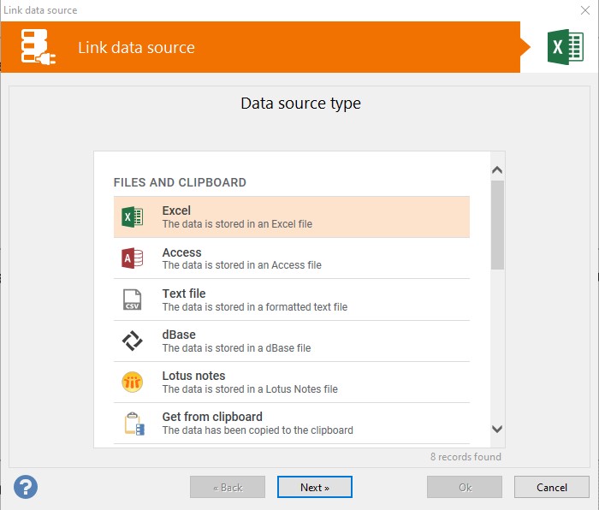Click the scroll up arrow in the list
Screen dimensions: 599x510
[x=497, y=170]
